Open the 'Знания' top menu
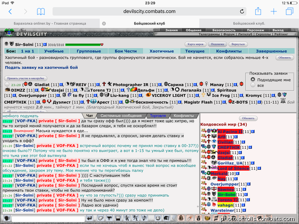 (x=171, y=30)
